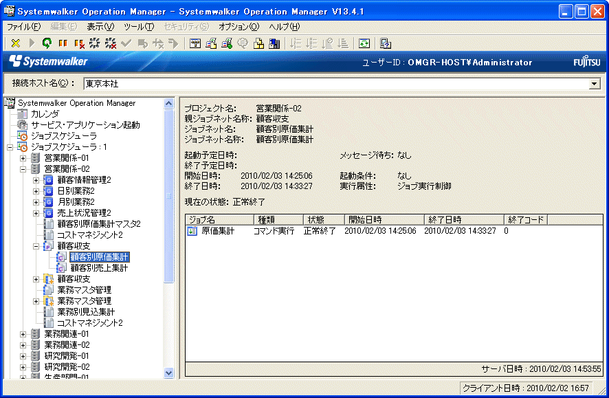Expand the 月別業務2 node

[36, 202]
